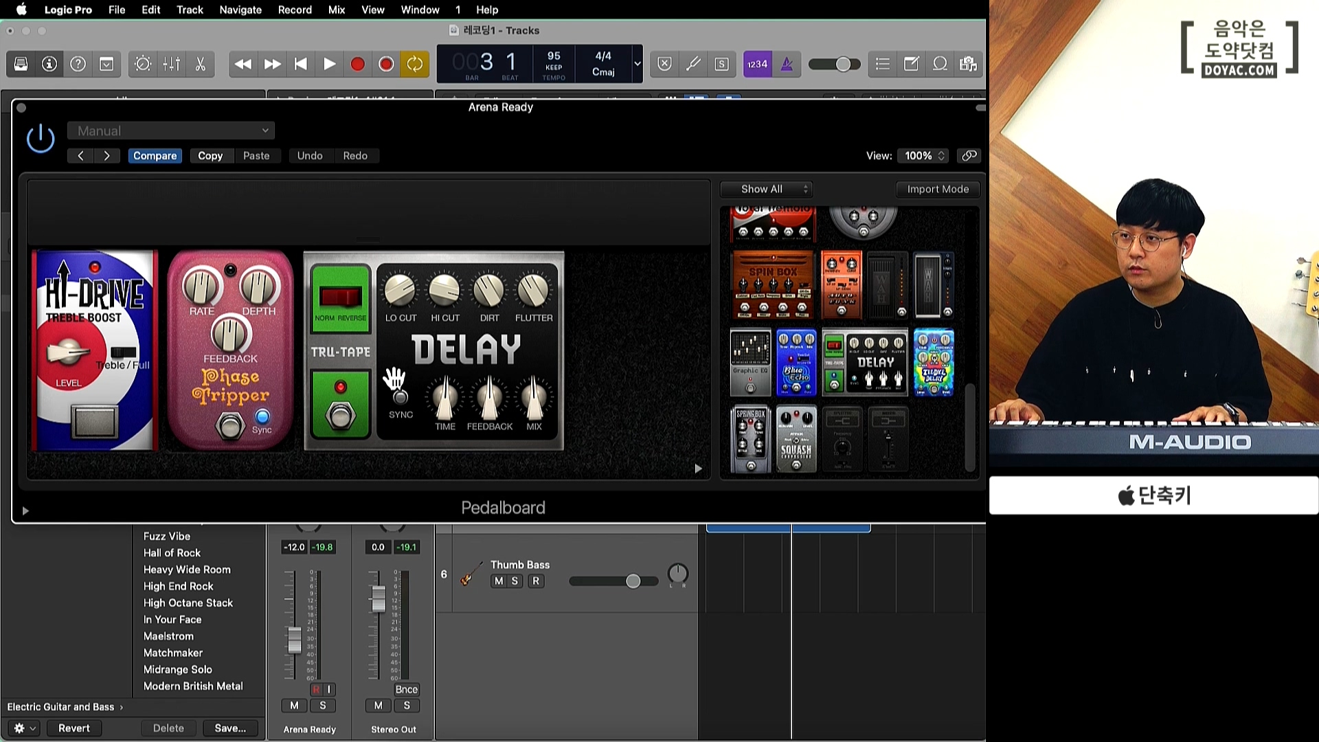Click the Tru-Tape Delay MIX knob

(x=534, y=398)
